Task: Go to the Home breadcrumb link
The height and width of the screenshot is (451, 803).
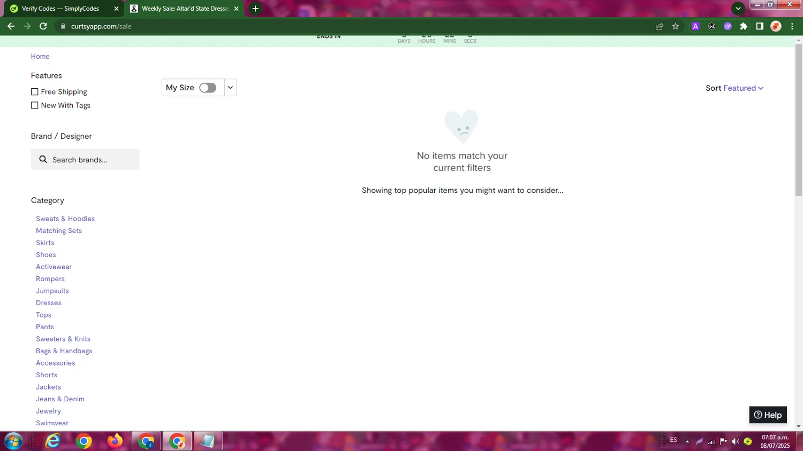Action: tap(40, 56)
